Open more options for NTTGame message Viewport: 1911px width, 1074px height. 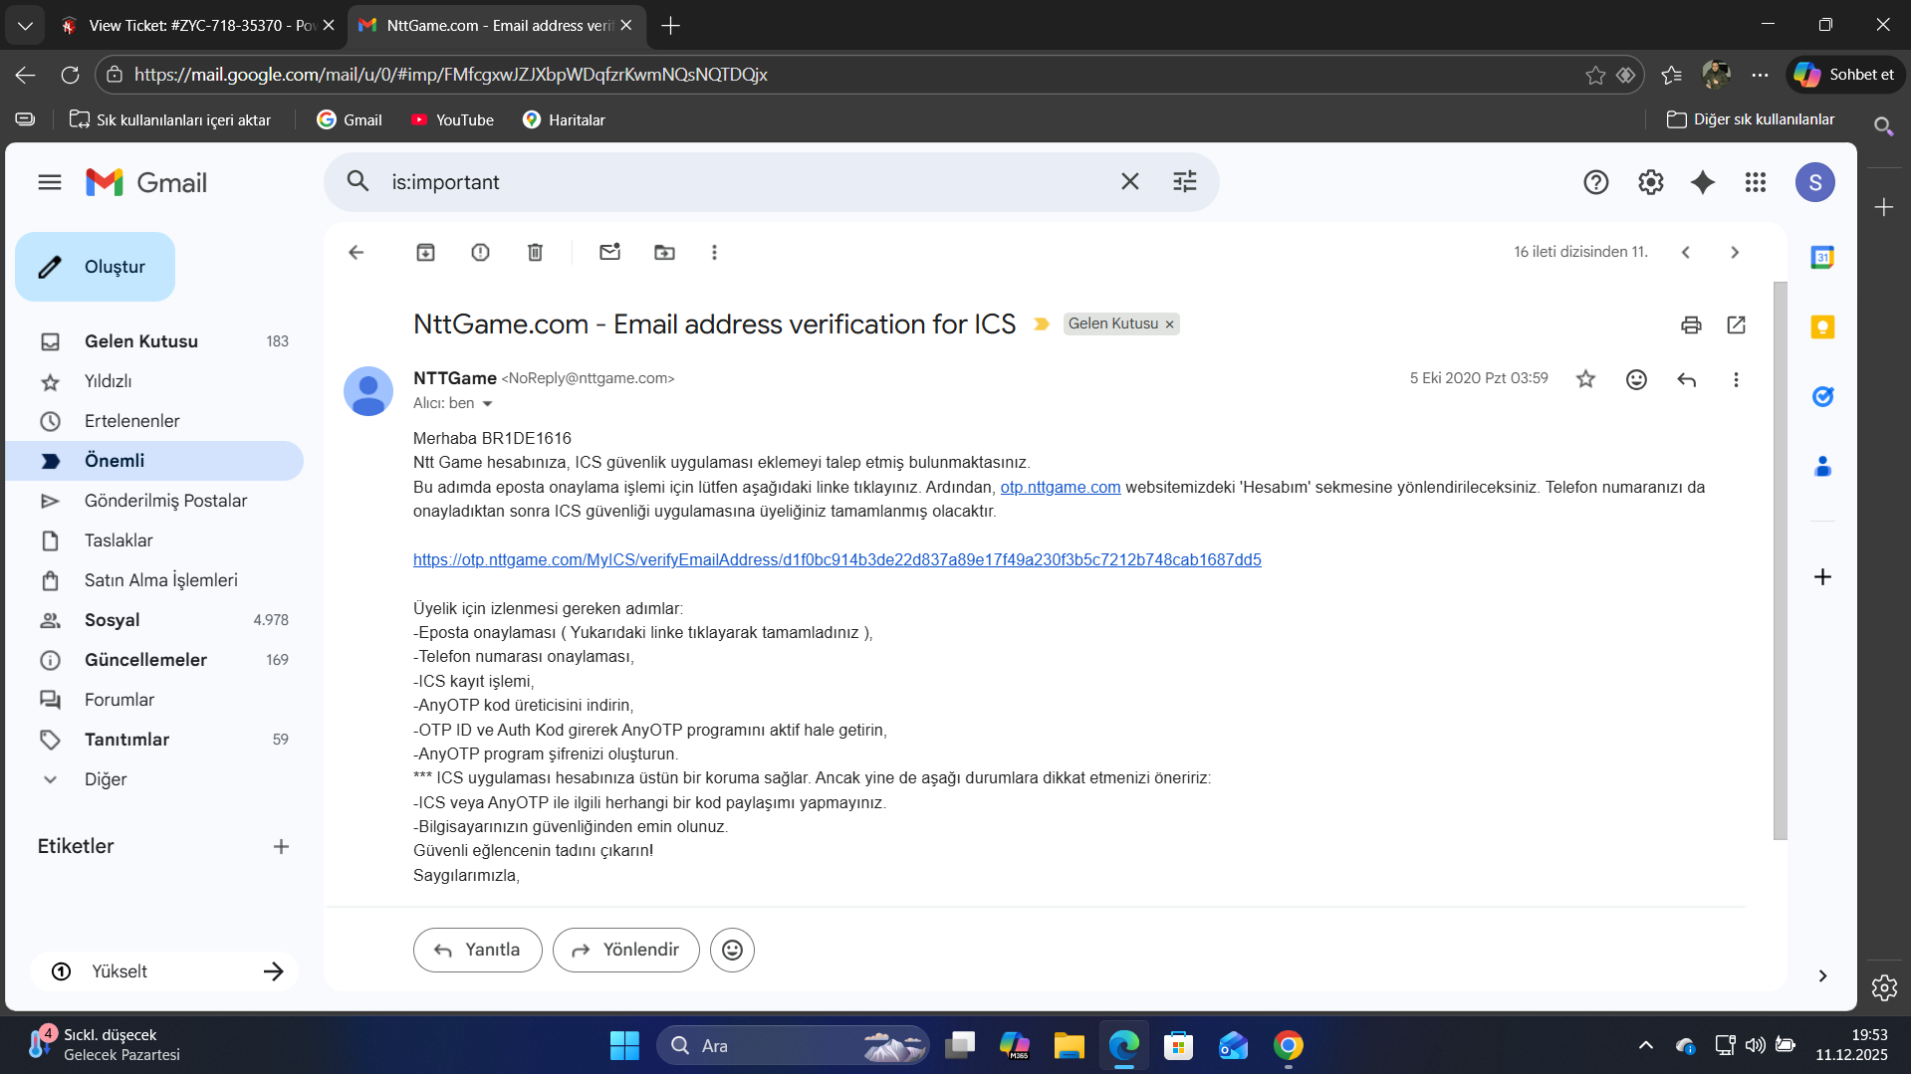coord(1736,379)
